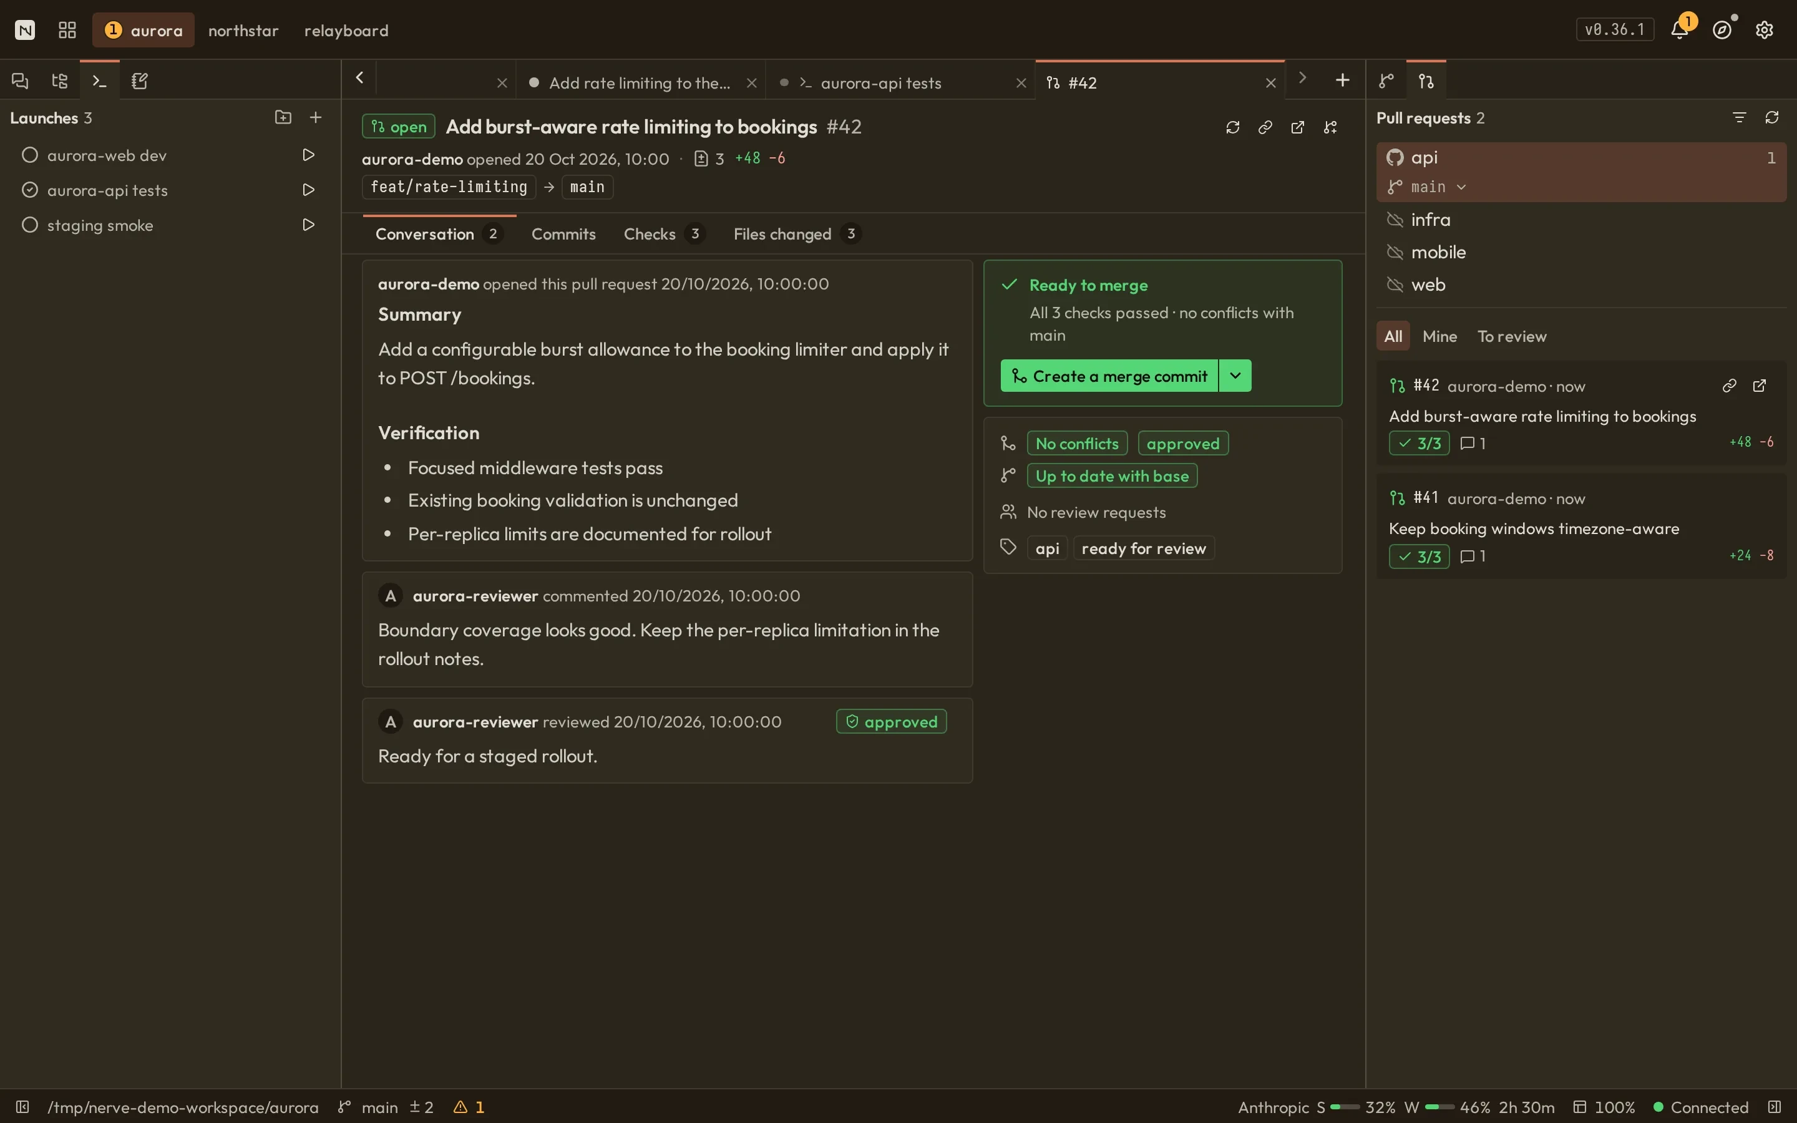
Task: Switch to northstar workspace
Action: click(x=243, y=31)
